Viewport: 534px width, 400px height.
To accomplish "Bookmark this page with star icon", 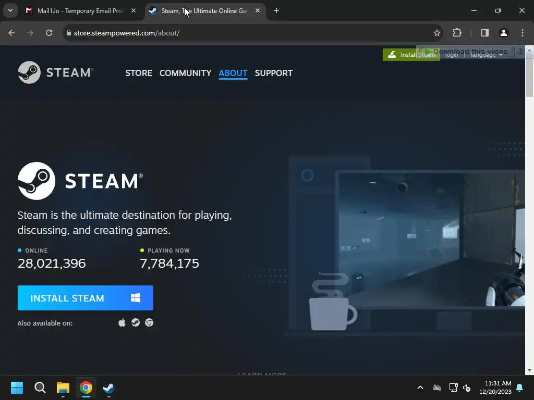I will [x=437, y=33].
